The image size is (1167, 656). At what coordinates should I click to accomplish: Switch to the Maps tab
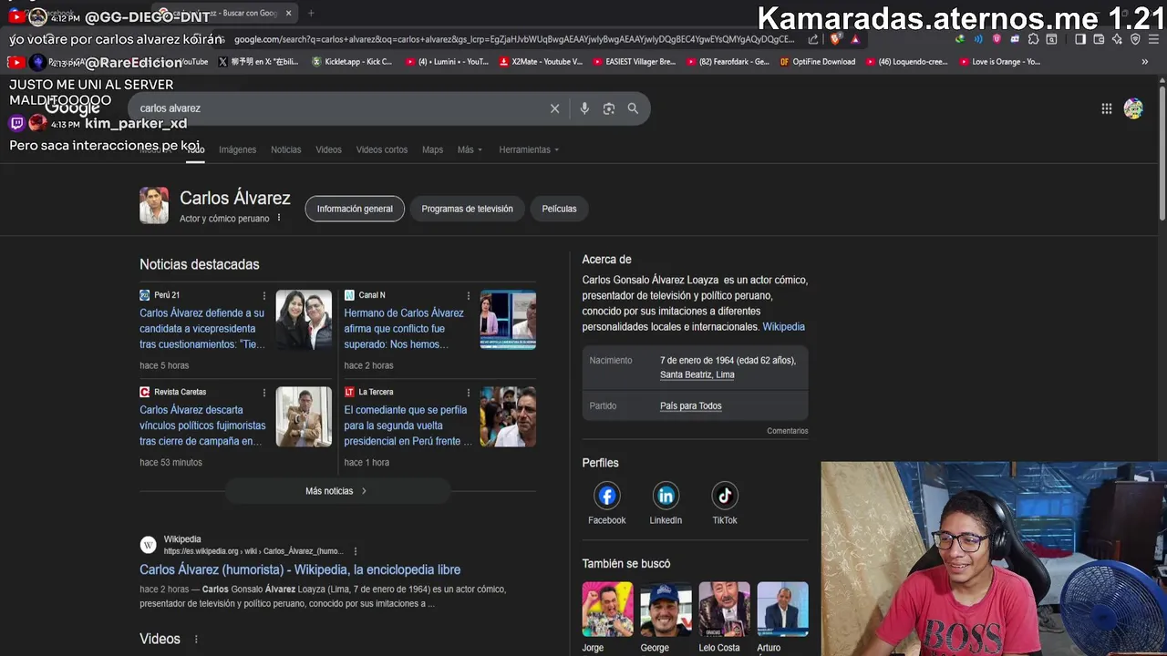click(x=432, y=149)
